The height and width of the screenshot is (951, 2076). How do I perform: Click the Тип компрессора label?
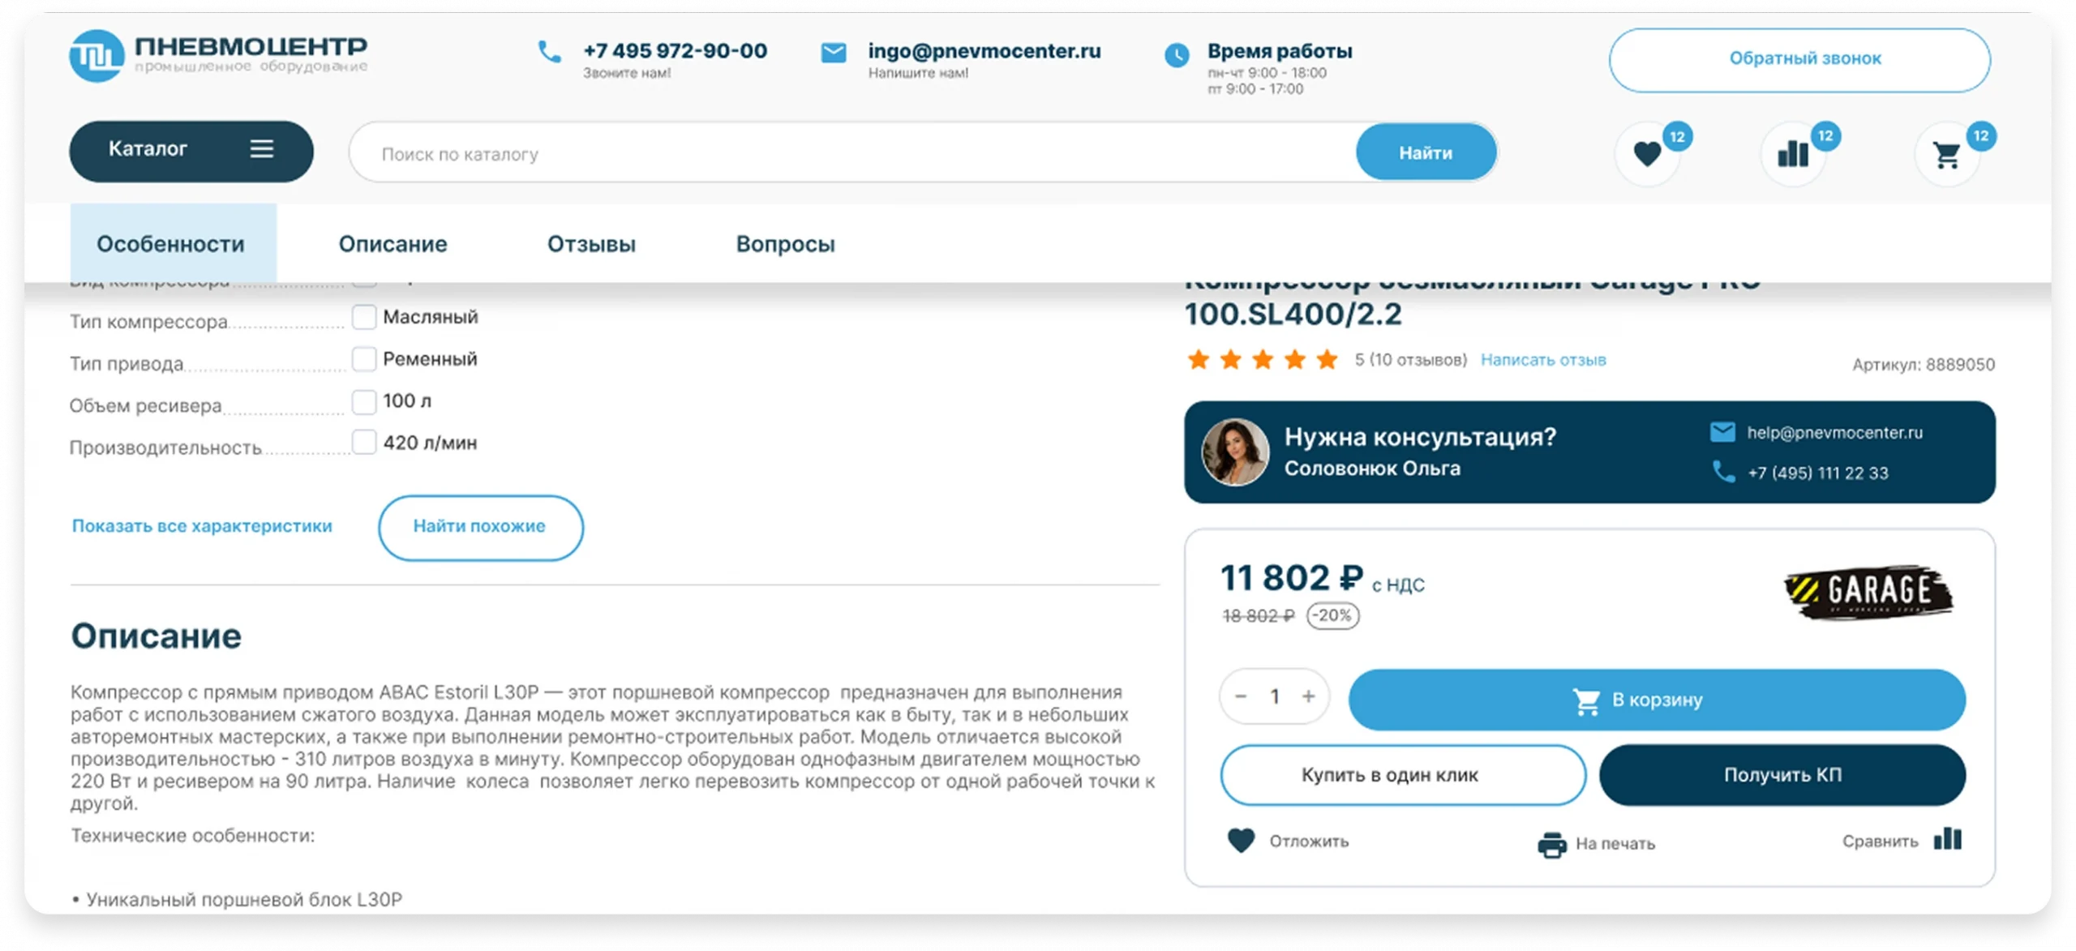point(148,322)
